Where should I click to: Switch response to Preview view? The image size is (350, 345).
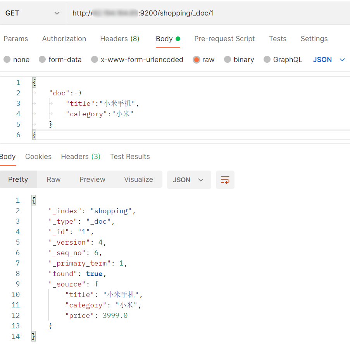point(92,179)
